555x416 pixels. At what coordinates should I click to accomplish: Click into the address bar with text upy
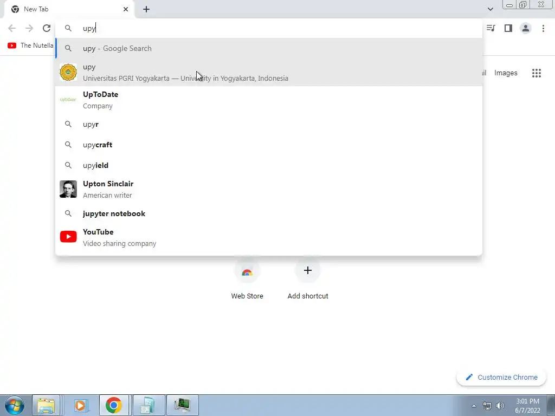(x=269, y=28)
